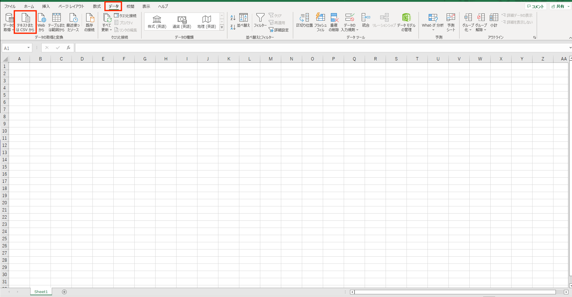The image size is (572, 297).
Task: Switch to the ページ レイアウト tab
Action: point(71,6)
